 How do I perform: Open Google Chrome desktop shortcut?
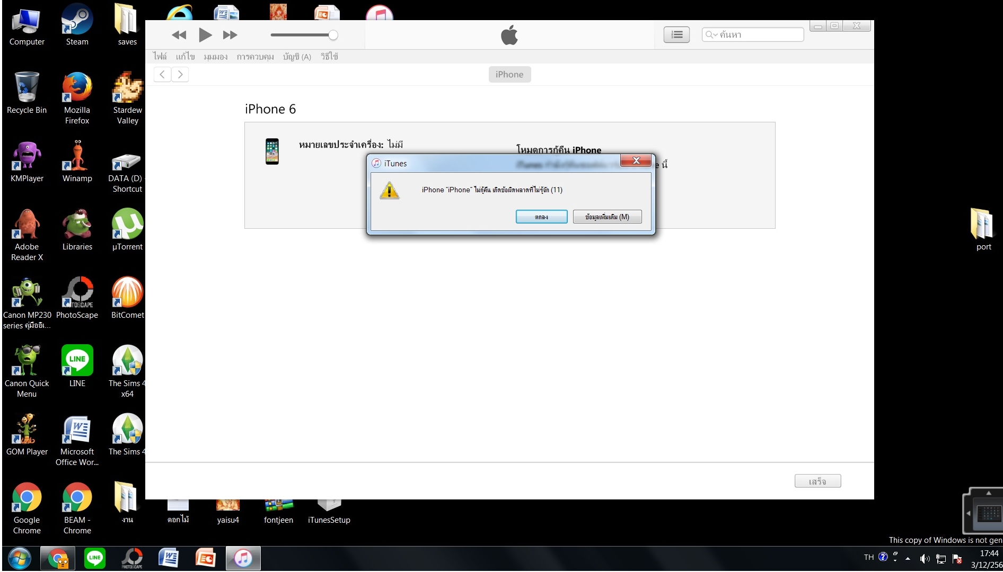pos(27,510)
